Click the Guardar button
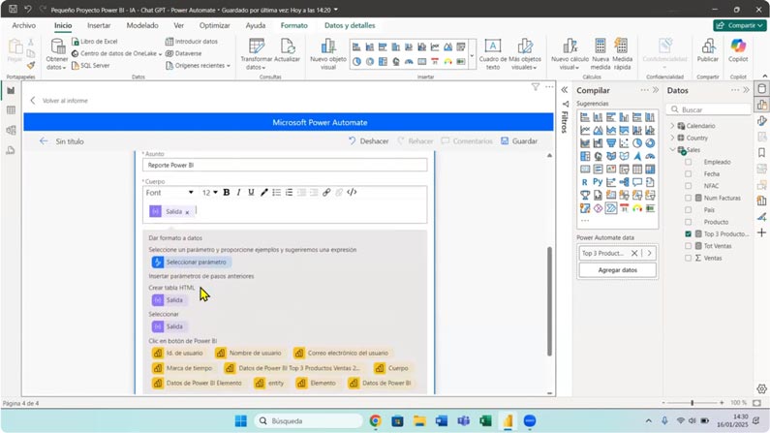770x433 pixels. click(x=519, y=141)
